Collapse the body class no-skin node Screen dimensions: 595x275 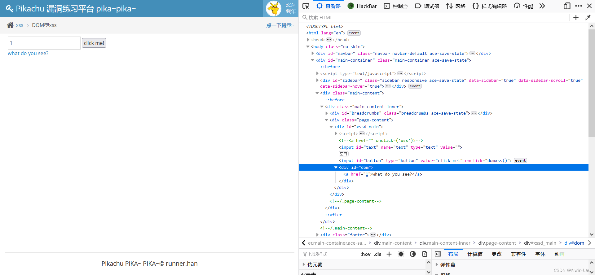pyautogui.click(x=308, y=46)
